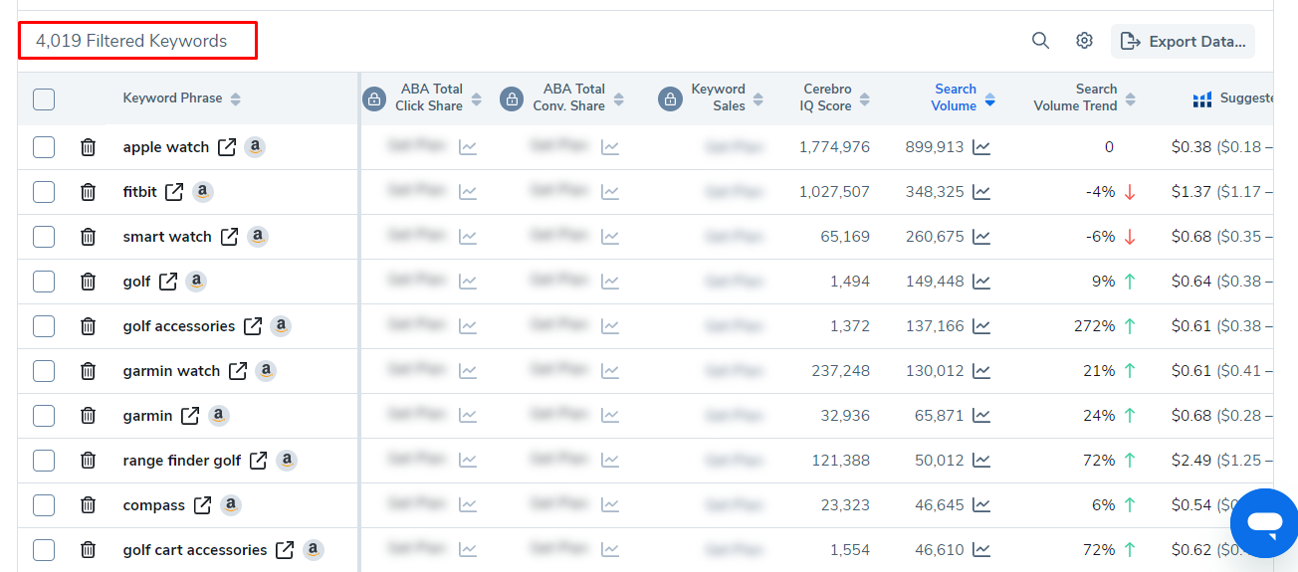Screen dimensions: 1298x572
Task: Open fitbit external link icon
Action: [174, 192]
